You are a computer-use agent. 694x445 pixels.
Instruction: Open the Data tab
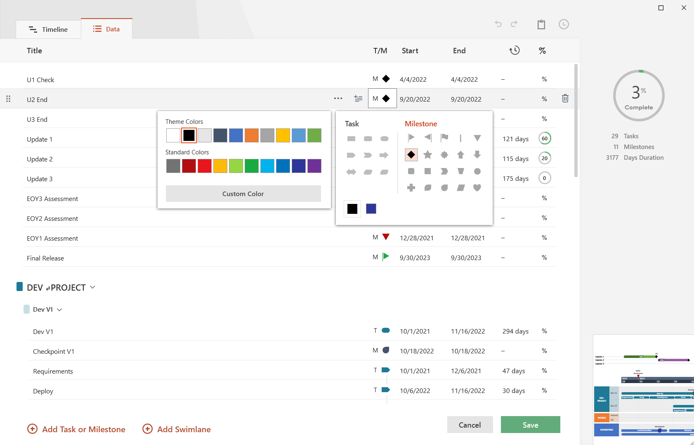[106, 28]
